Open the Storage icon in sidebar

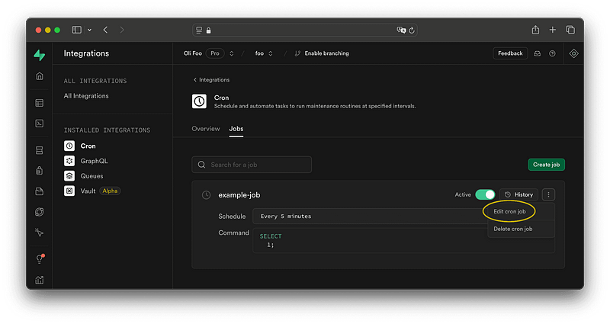[40, 191]
